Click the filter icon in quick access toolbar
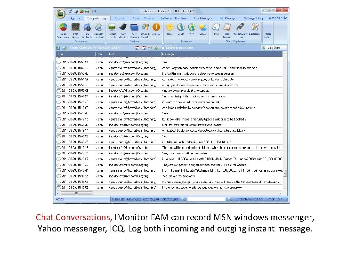339x254 pixels. pos(76,11)
